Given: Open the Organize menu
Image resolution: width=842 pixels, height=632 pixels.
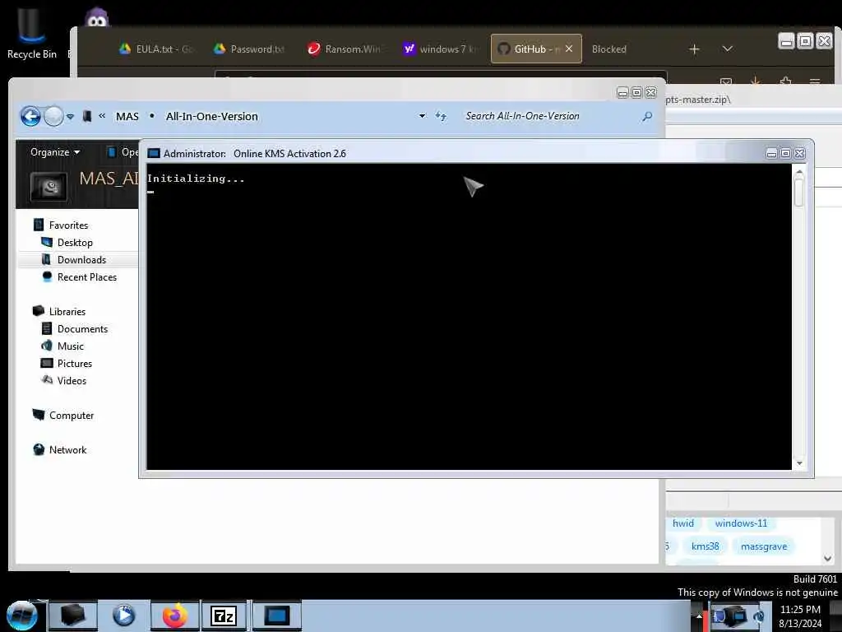Looking at the screenshot, I should [x=55, y=152].
